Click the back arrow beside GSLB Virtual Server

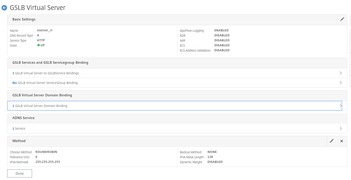point(4,8)
